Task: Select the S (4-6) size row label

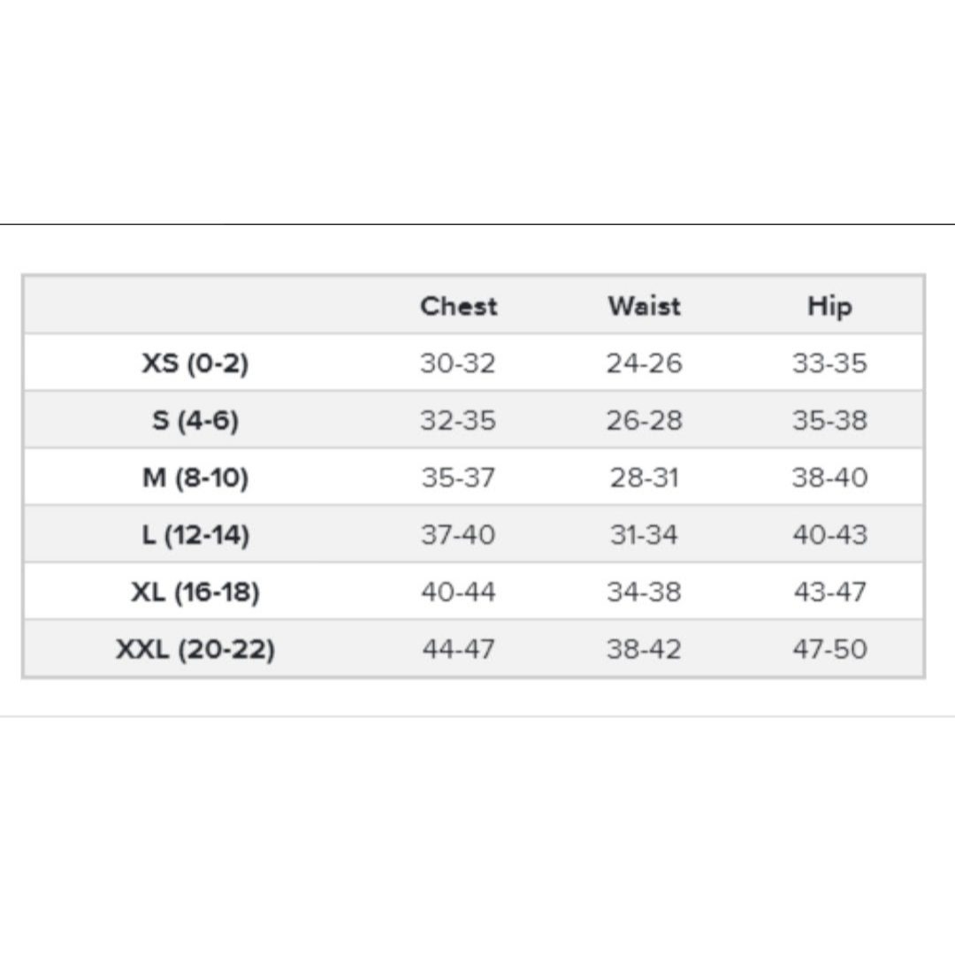Action: point(195,420)
